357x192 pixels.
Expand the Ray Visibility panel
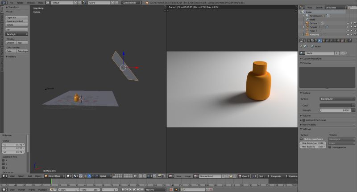pos(308,125)
